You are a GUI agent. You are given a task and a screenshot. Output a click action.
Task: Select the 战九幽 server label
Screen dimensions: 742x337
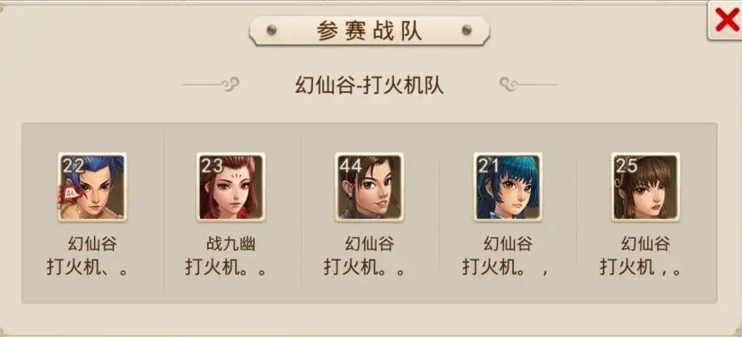[x=231, y=244]
